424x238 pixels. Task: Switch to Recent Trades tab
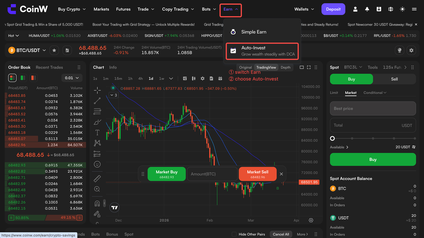point(49,67)
